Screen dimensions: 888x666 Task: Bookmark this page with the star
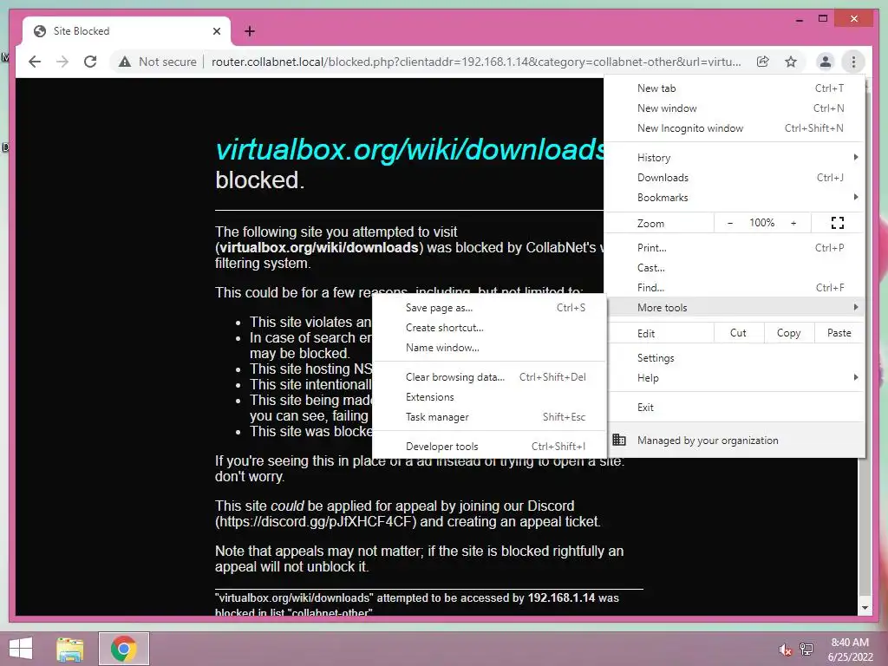coord(791,62)
